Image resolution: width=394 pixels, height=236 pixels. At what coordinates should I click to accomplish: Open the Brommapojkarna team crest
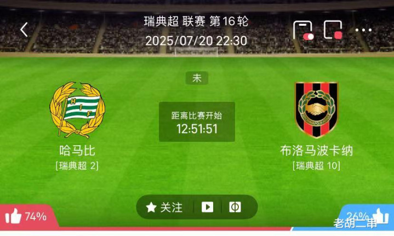[316, 110]
